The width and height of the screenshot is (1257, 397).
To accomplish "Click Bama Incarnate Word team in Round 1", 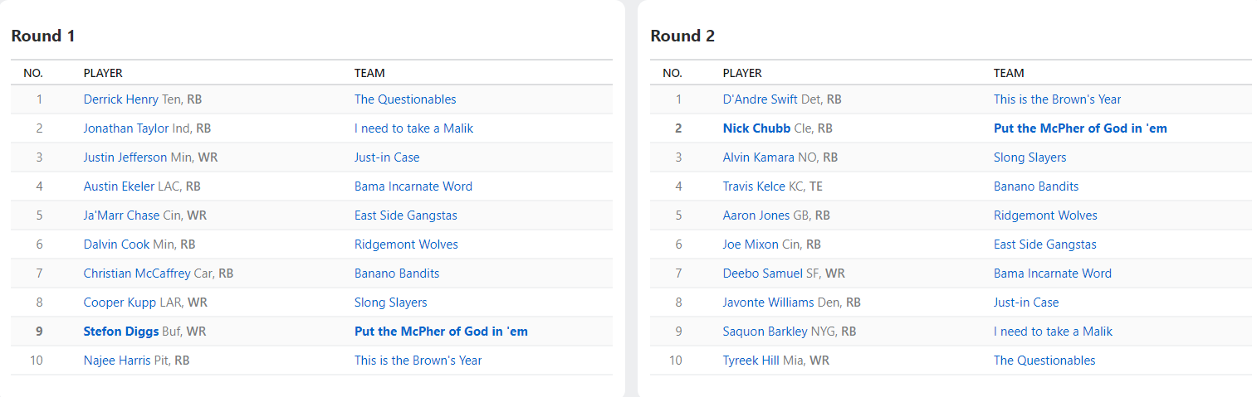I will pyautogui.click(x=413, y=186).
